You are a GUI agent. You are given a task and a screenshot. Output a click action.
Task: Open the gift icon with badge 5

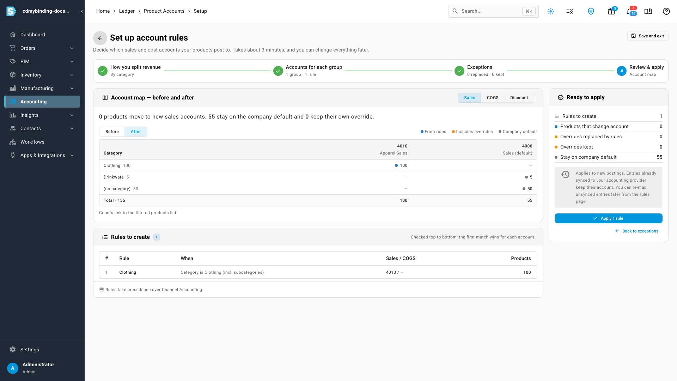point(611,11)
